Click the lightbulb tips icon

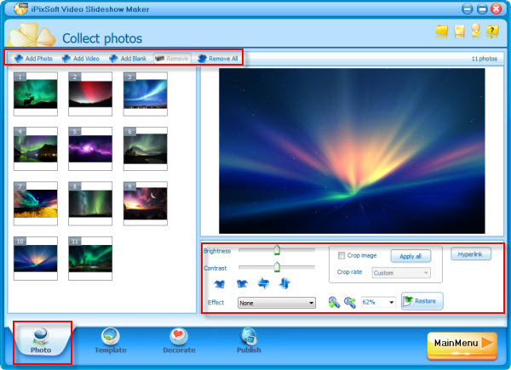tap(475, 31)
